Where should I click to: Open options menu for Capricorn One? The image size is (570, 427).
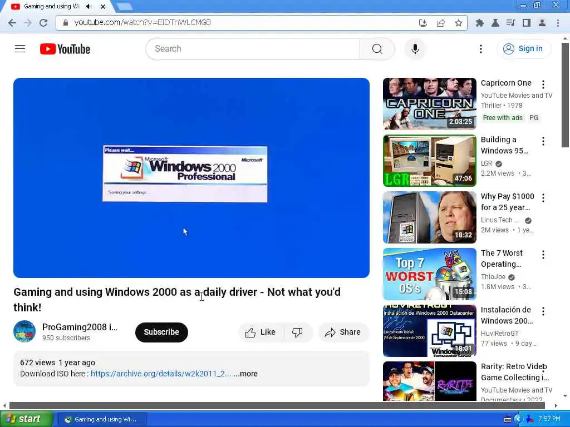point(543,85)
